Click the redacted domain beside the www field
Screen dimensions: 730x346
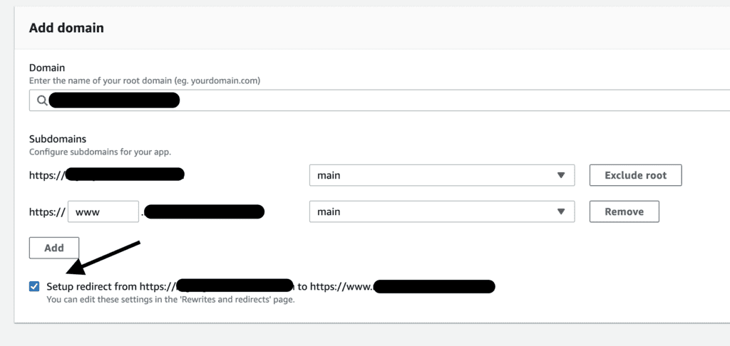point(205,211)
